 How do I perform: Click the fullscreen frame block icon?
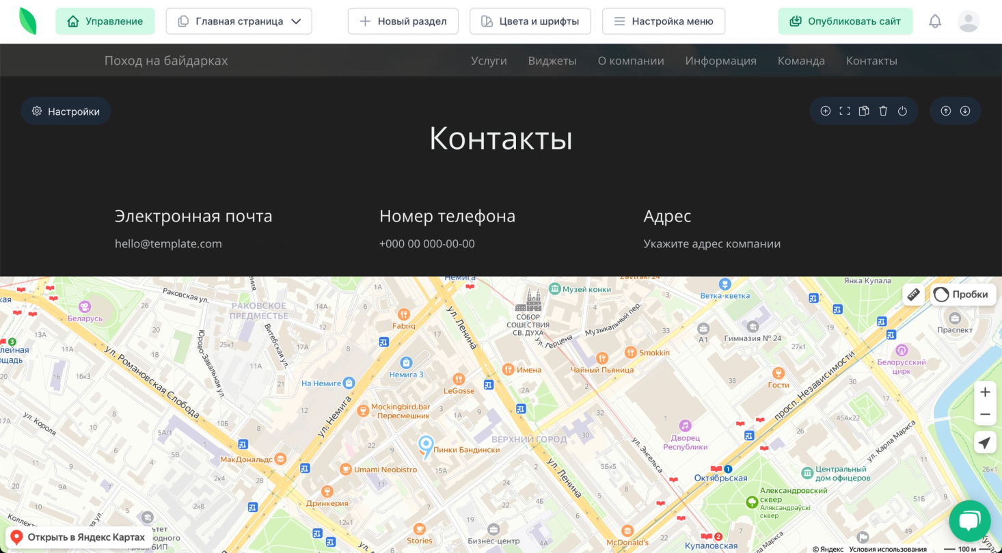coord(845,111)
